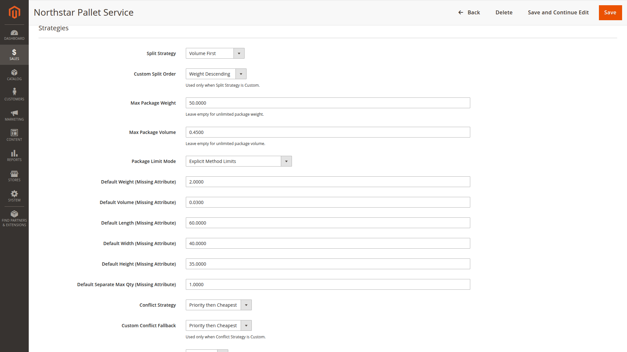Open the Custom Split Order dropdown
The image size is (627, 352).
pos(216,74)
